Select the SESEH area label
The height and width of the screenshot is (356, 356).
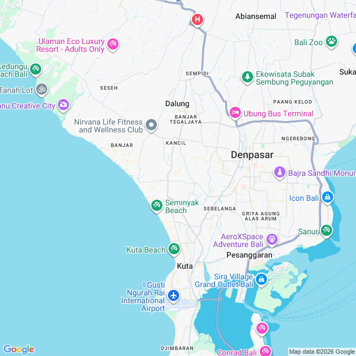pos(109,88)
